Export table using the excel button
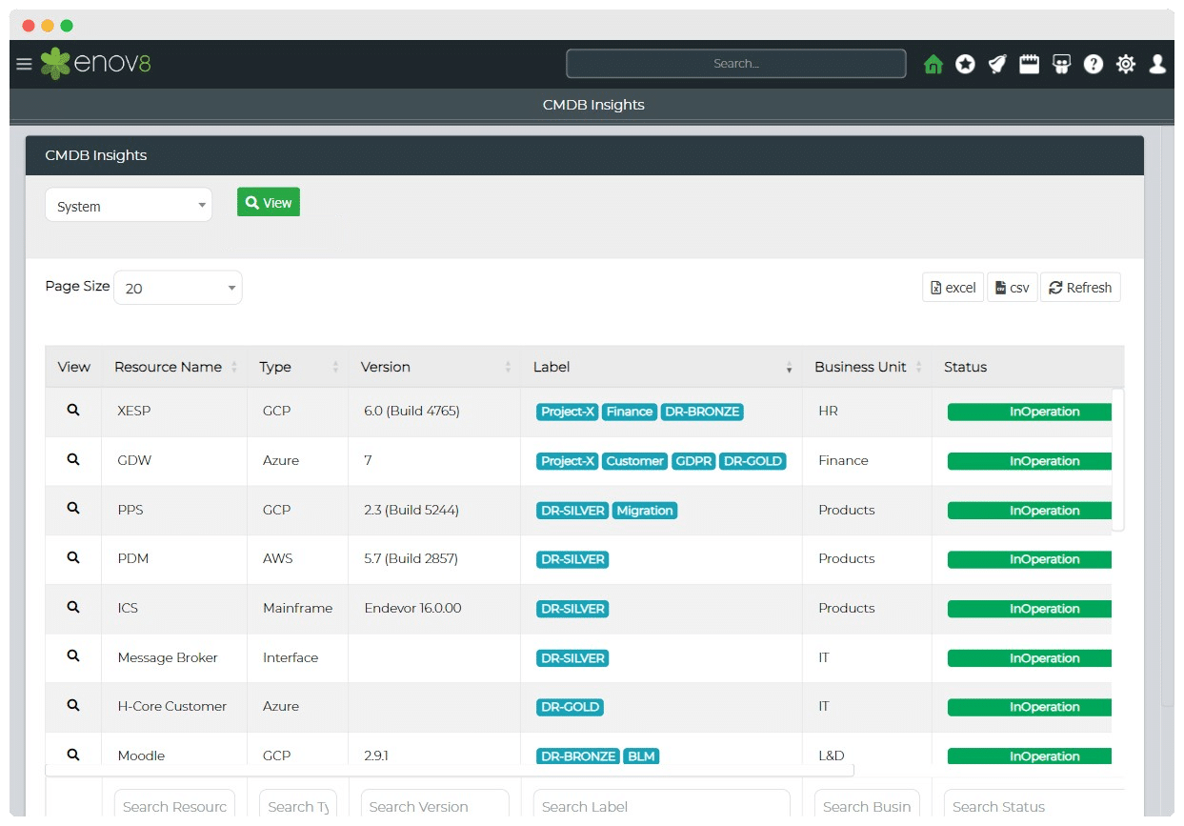 pos(953,288)
